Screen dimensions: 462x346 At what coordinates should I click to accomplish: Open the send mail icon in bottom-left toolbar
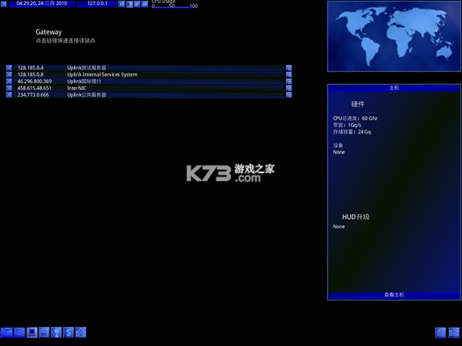coord(81,332)
